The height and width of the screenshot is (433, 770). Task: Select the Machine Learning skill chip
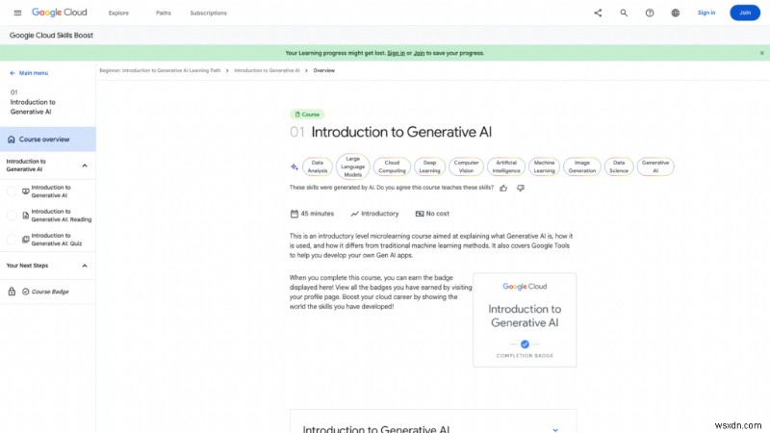pyautogui.click(x=544, y=166)
